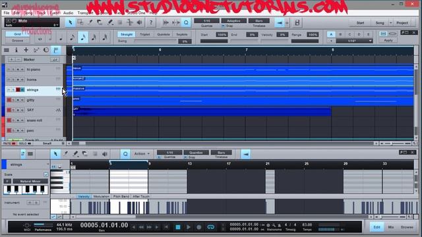Open the Natural Minor scale dropdown

[30, 182]
